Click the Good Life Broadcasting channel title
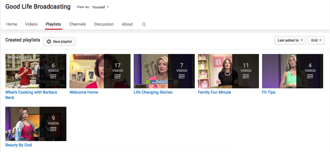This screenshot has height=152, width=330. tap(38, 7)
